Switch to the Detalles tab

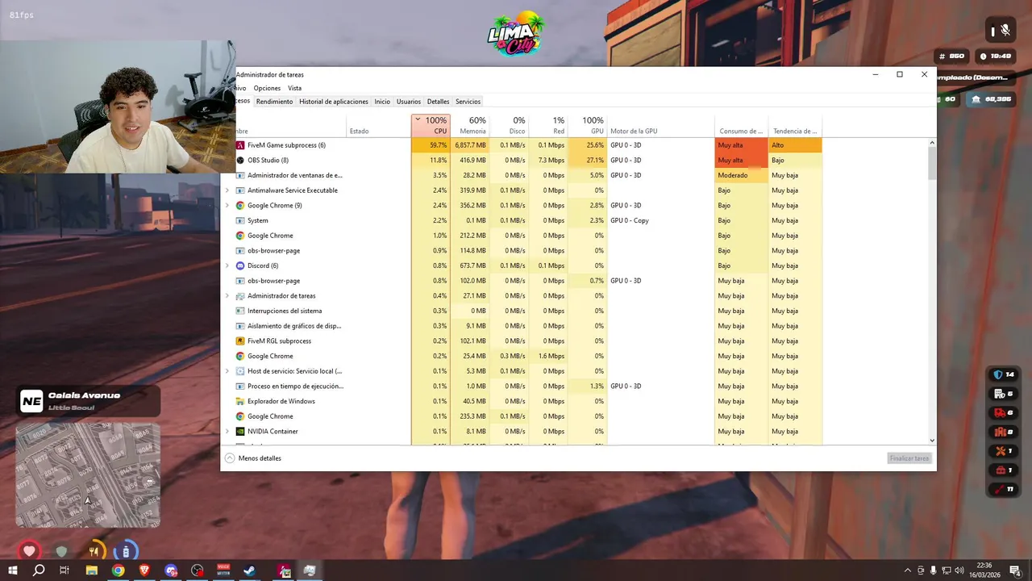[438, 102]
